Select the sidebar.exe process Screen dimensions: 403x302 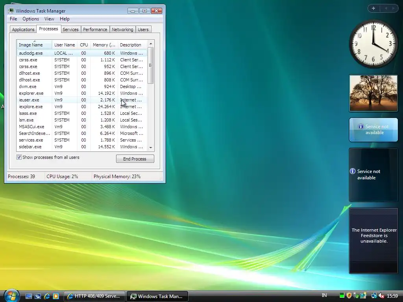(82, 147)
